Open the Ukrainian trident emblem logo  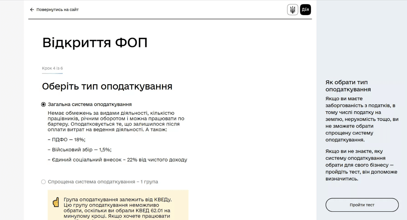click(x=293, y=10)
